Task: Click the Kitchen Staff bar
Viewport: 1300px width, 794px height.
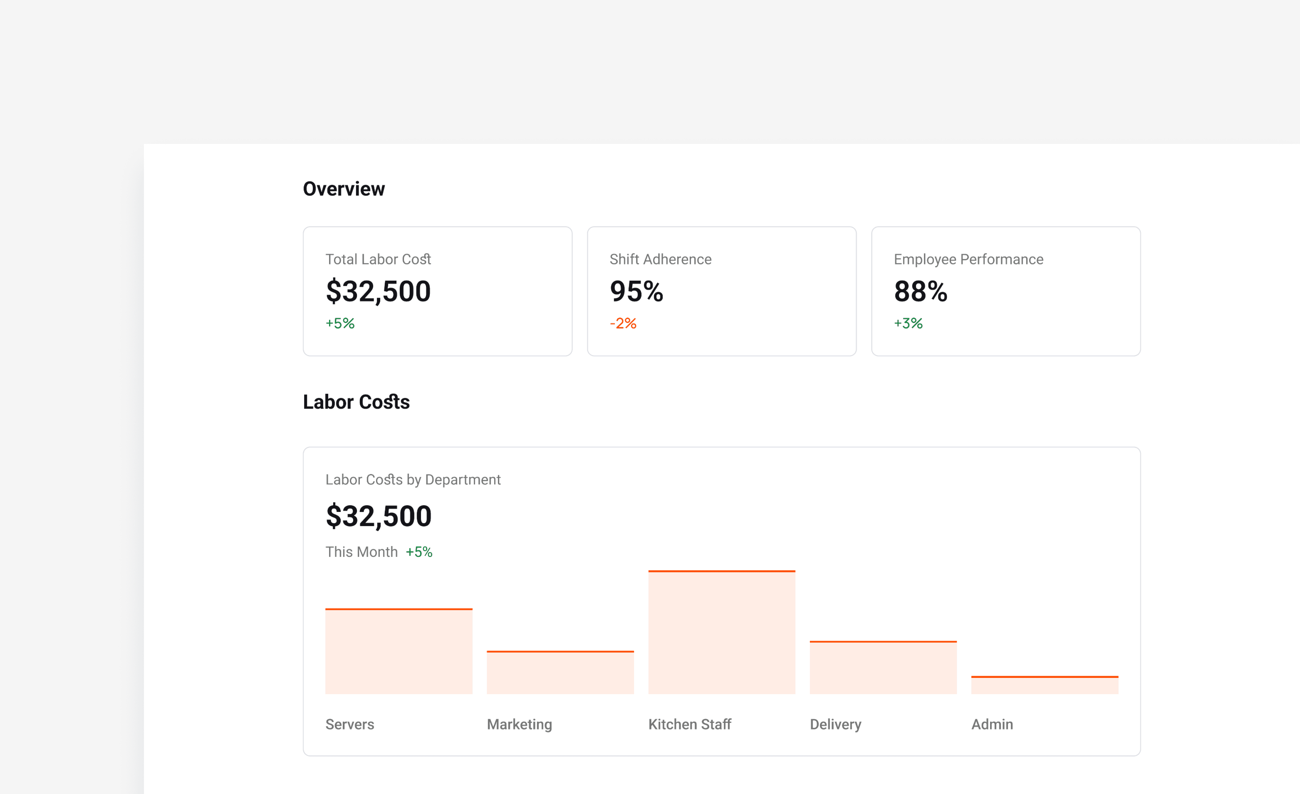Action: pos(721,633)
